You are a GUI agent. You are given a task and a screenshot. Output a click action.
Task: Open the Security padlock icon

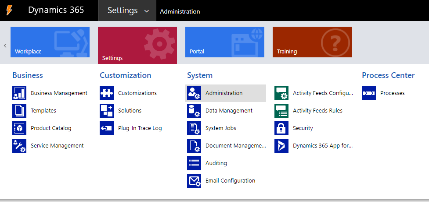281,128
